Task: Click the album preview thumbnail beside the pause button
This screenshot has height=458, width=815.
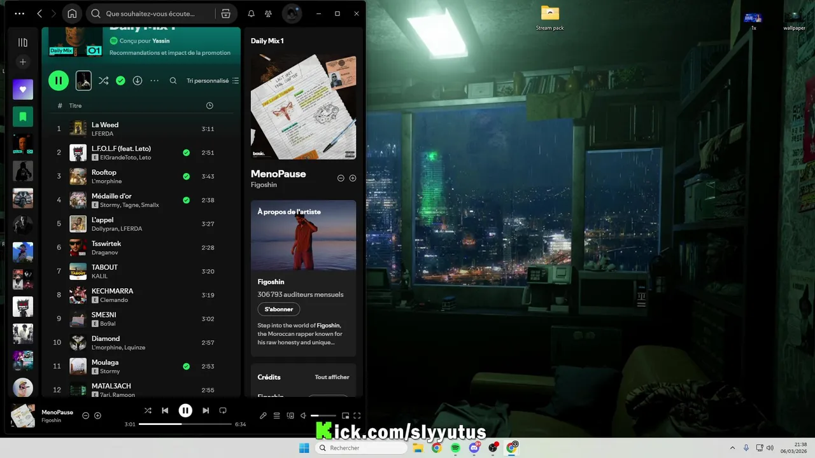Action: point(83,80)
